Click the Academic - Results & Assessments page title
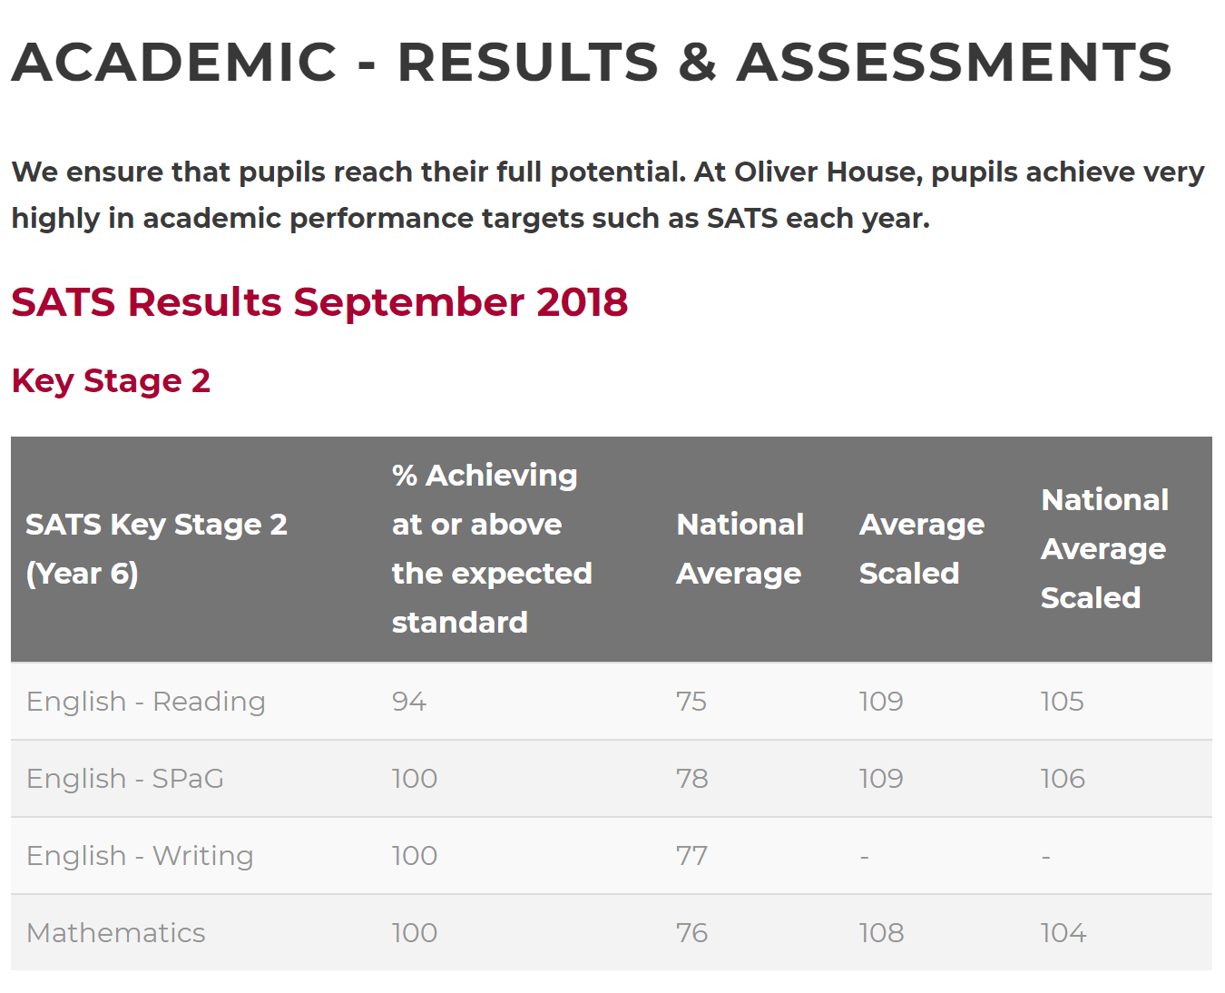Viewport: 1225px width, 993px height. pos(592,62)
